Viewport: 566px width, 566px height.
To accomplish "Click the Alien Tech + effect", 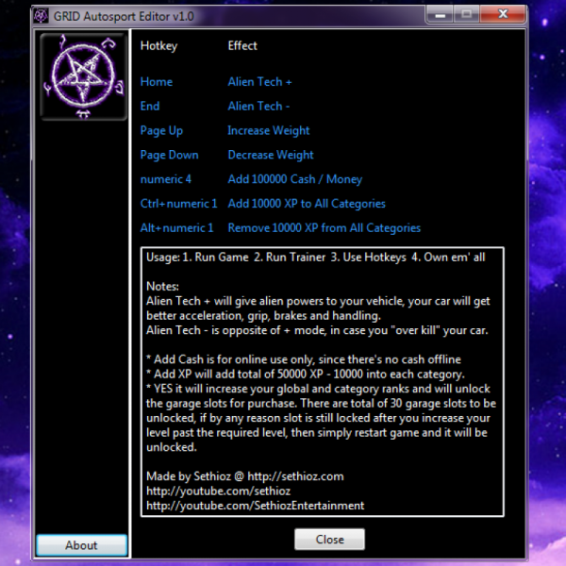I will (x=259, y=82).
